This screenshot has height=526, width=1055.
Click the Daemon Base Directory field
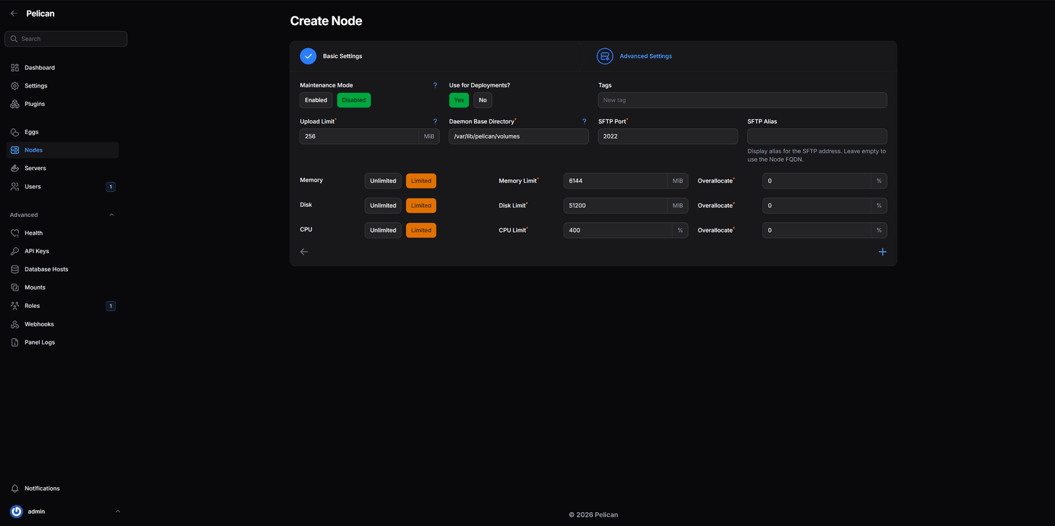(x=519, y=136)
